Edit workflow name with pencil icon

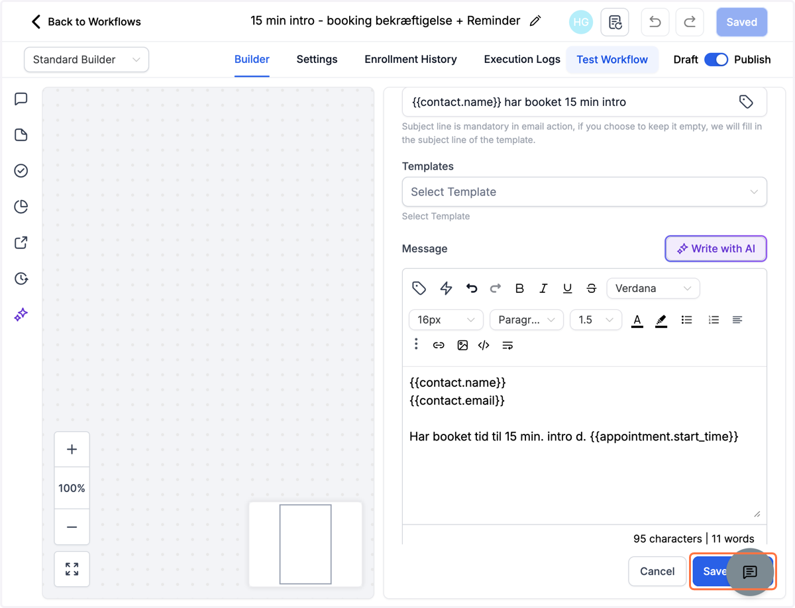point(535,21)
